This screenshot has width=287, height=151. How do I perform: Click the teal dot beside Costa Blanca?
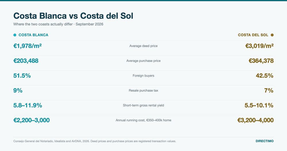pyautogui.click(x=15, y=35)
